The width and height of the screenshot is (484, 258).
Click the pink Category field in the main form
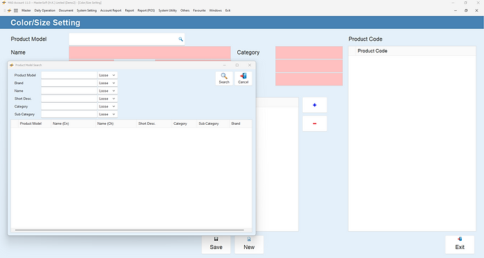pos(309,52)
